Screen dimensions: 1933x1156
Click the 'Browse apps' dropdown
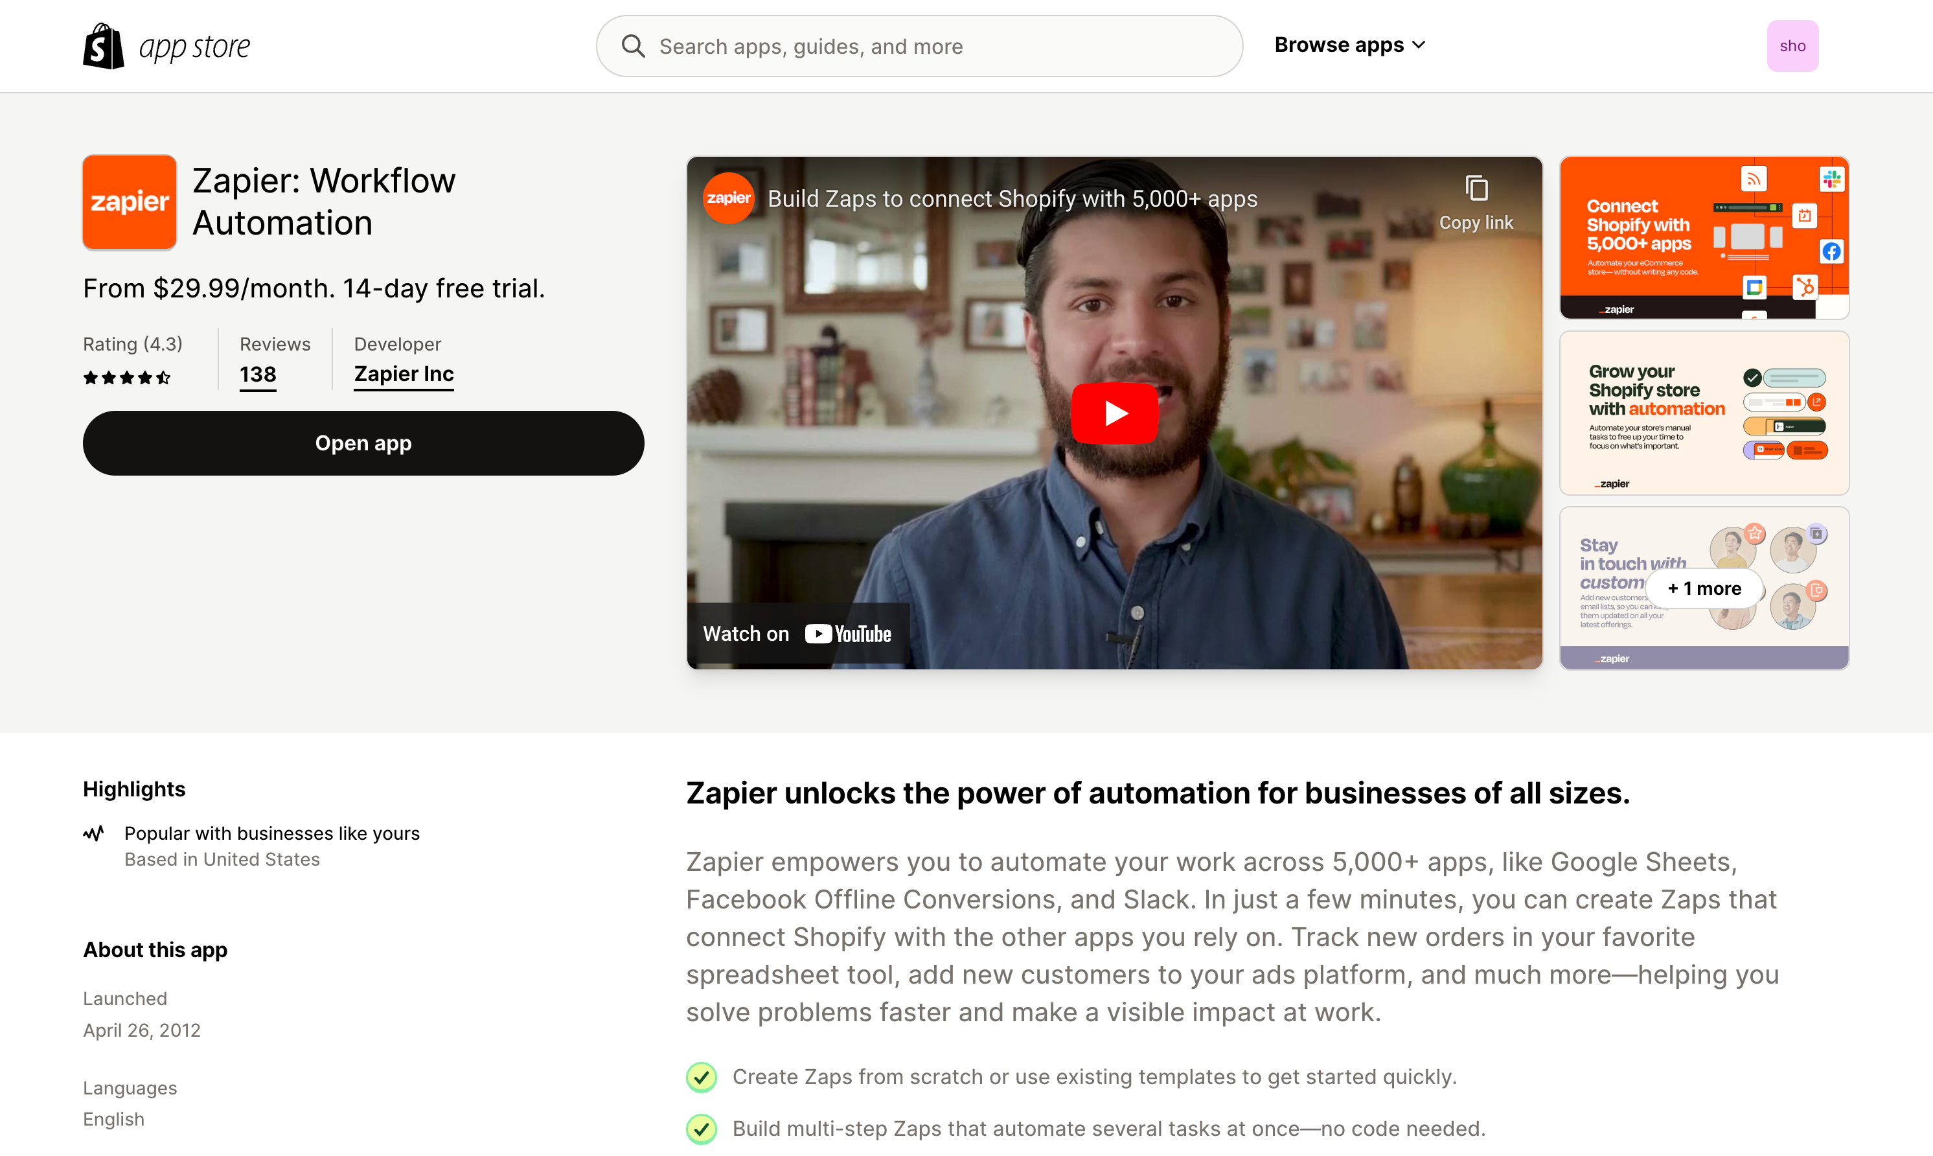(1348, 44)
